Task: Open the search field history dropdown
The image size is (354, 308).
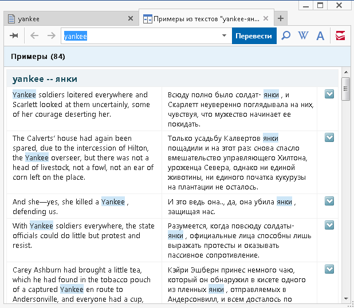Action: tap(224, 35)
